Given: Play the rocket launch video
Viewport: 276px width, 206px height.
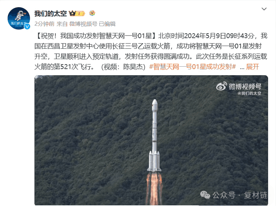Looking at the screenshot, I should [x=151, y=140].
